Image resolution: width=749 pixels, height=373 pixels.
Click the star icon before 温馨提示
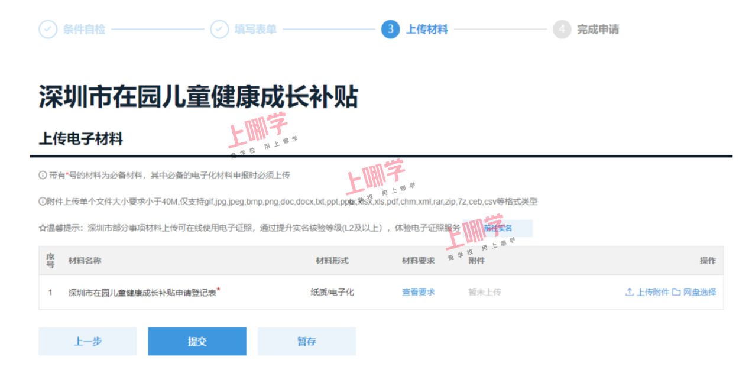click(43, 228)
